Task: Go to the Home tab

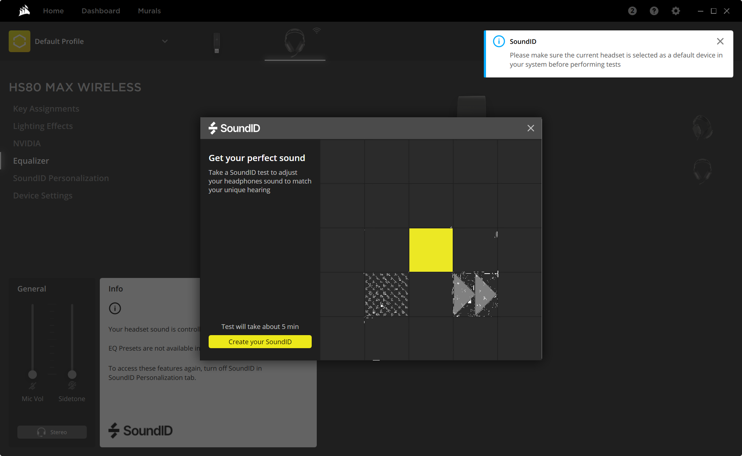Action: click(x=53, y=11)
